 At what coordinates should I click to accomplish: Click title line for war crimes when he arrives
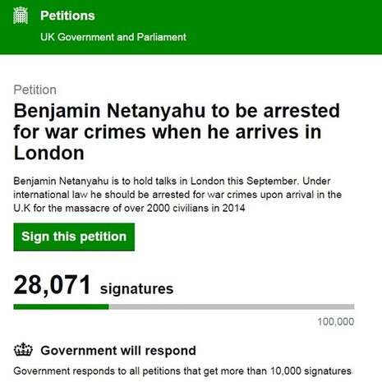tap(168, 132)
